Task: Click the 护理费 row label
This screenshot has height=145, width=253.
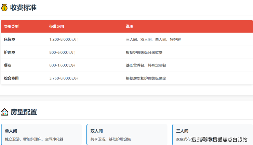Action: coord(10,52)
